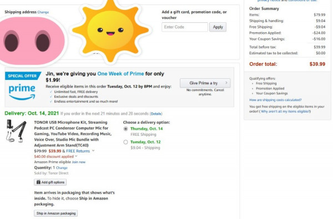Click Give Prime a try button
This screenshot has height=219, width=333.
point(205,83)
